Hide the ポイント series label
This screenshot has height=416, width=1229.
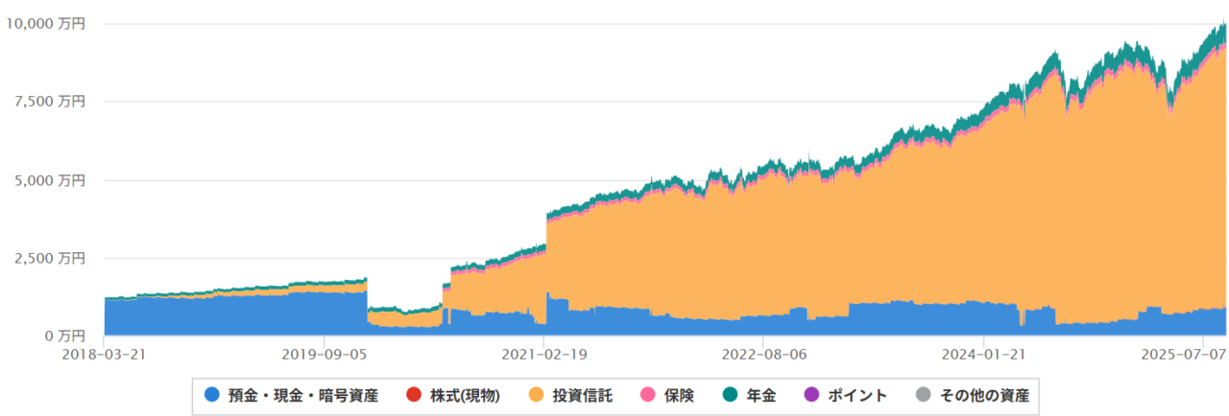pos(857,395)
